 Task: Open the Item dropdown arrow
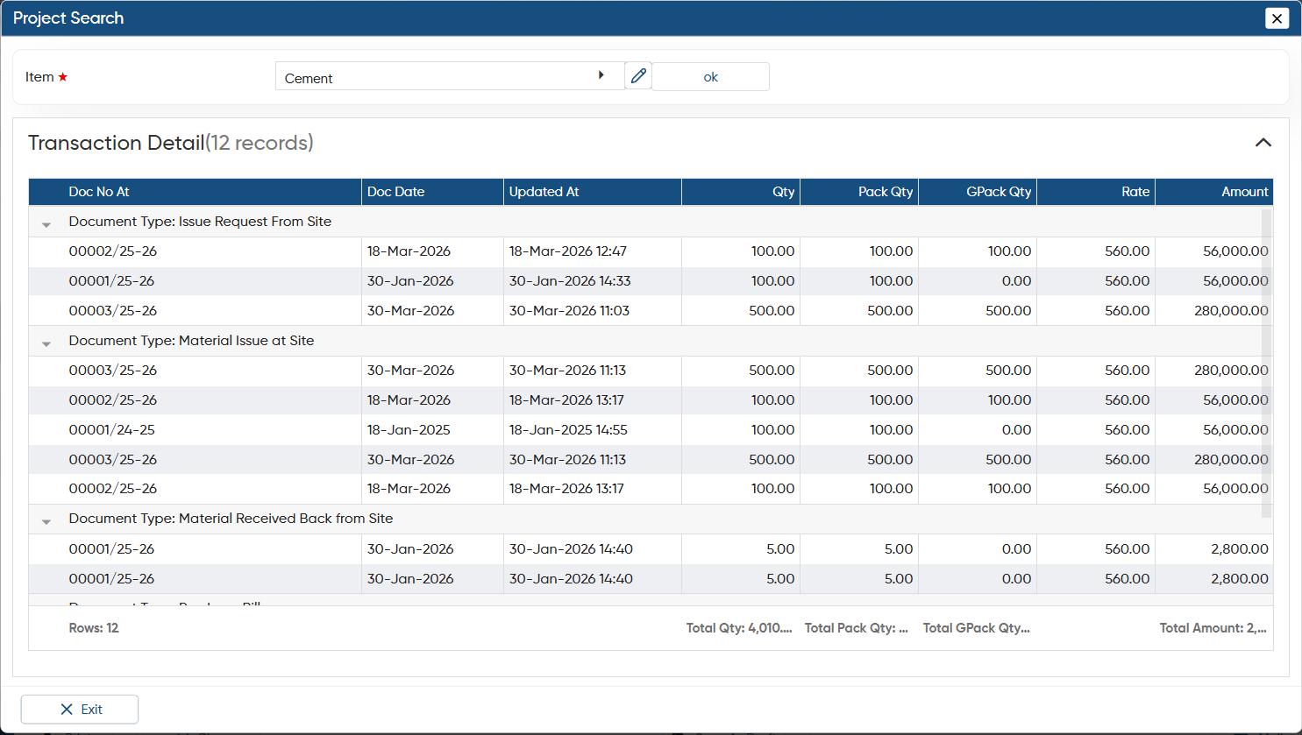click(x=601, y=75)
